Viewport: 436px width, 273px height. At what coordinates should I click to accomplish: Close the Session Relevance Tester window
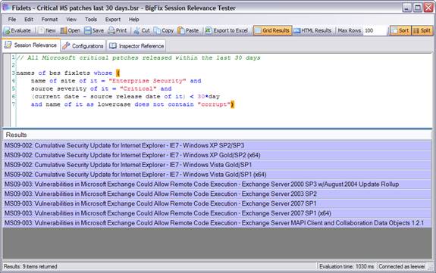428,8
